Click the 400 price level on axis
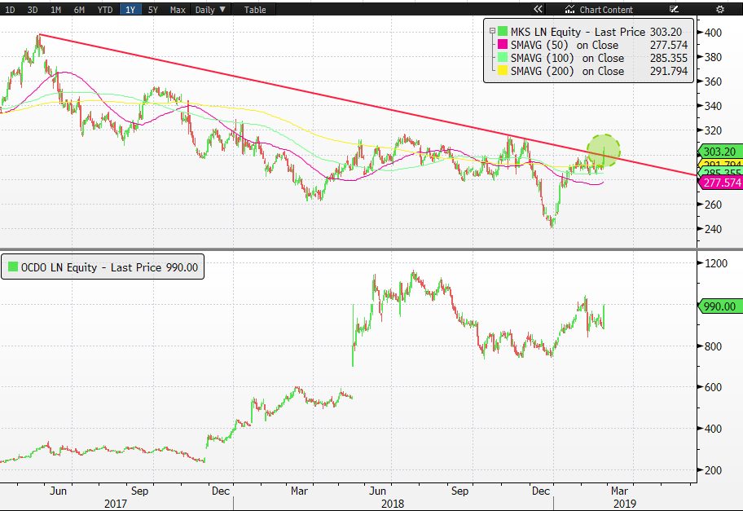 pyautogui.click(x=713, y=33)
